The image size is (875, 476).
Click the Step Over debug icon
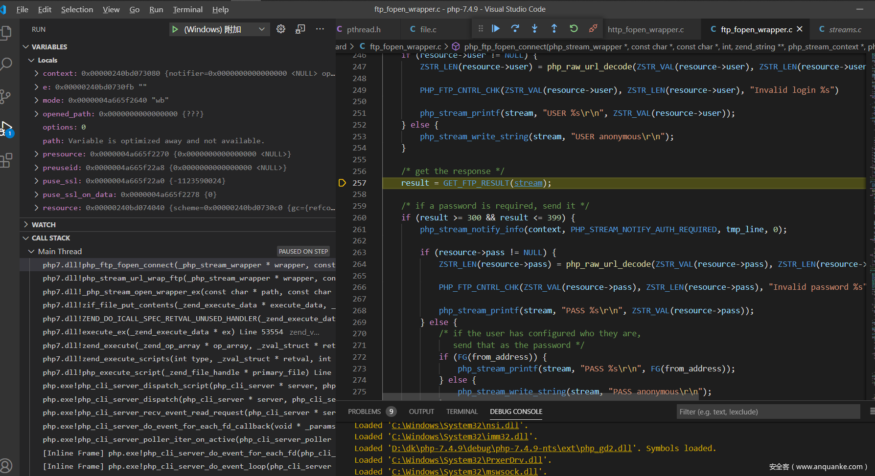click(515, 29)
